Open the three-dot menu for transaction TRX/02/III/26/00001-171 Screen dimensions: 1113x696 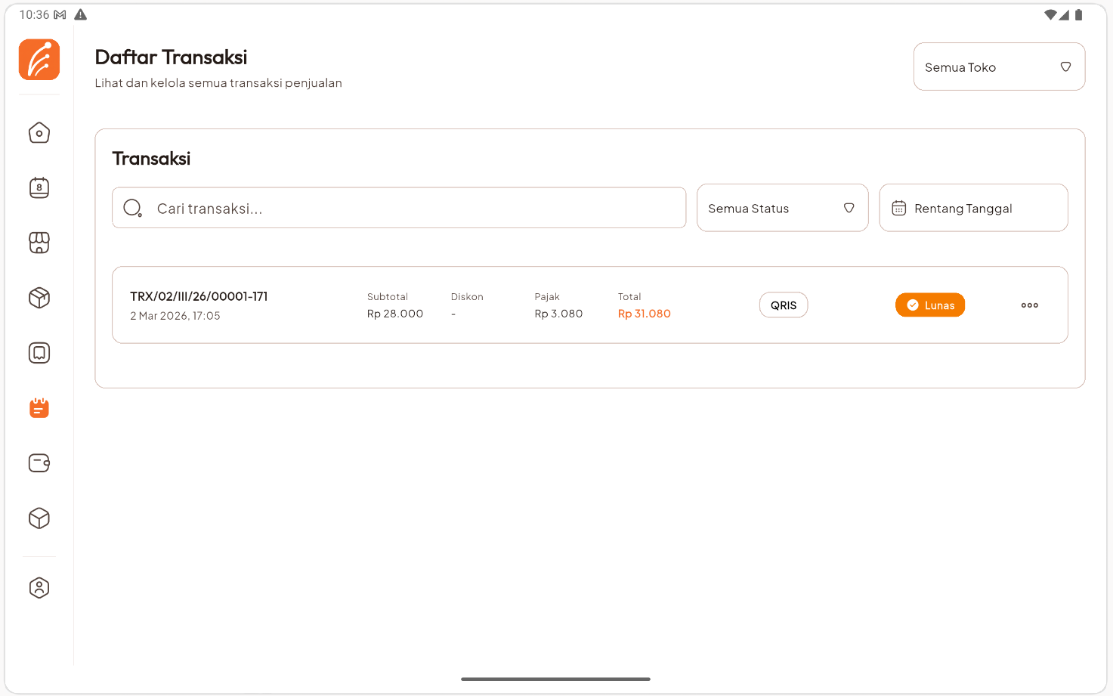[x=1029, y=305]
